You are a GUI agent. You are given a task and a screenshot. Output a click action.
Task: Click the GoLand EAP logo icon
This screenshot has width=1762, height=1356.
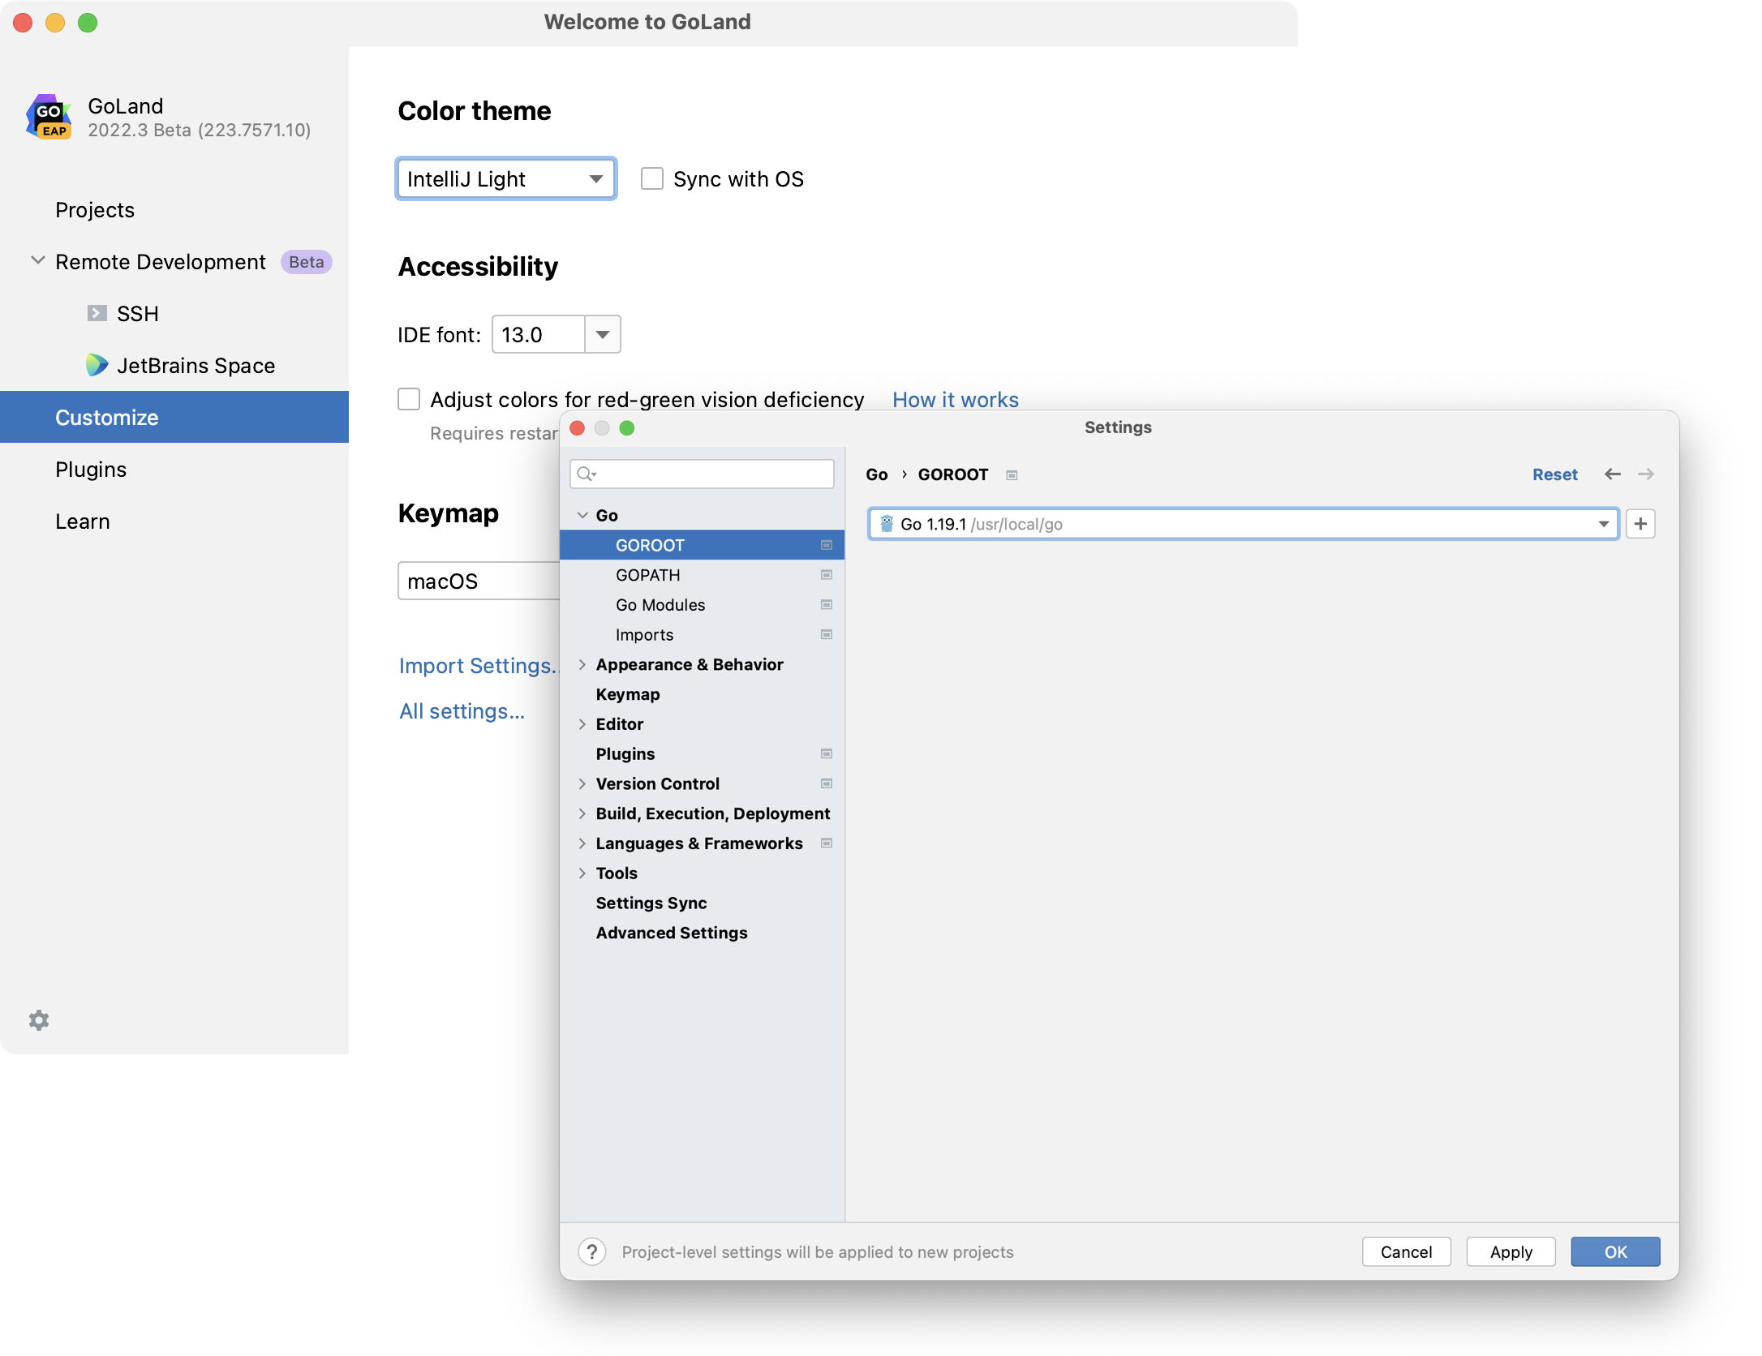[x=49, y=118]
